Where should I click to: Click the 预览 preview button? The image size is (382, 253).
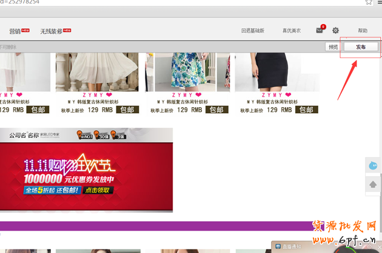(333, 47)
